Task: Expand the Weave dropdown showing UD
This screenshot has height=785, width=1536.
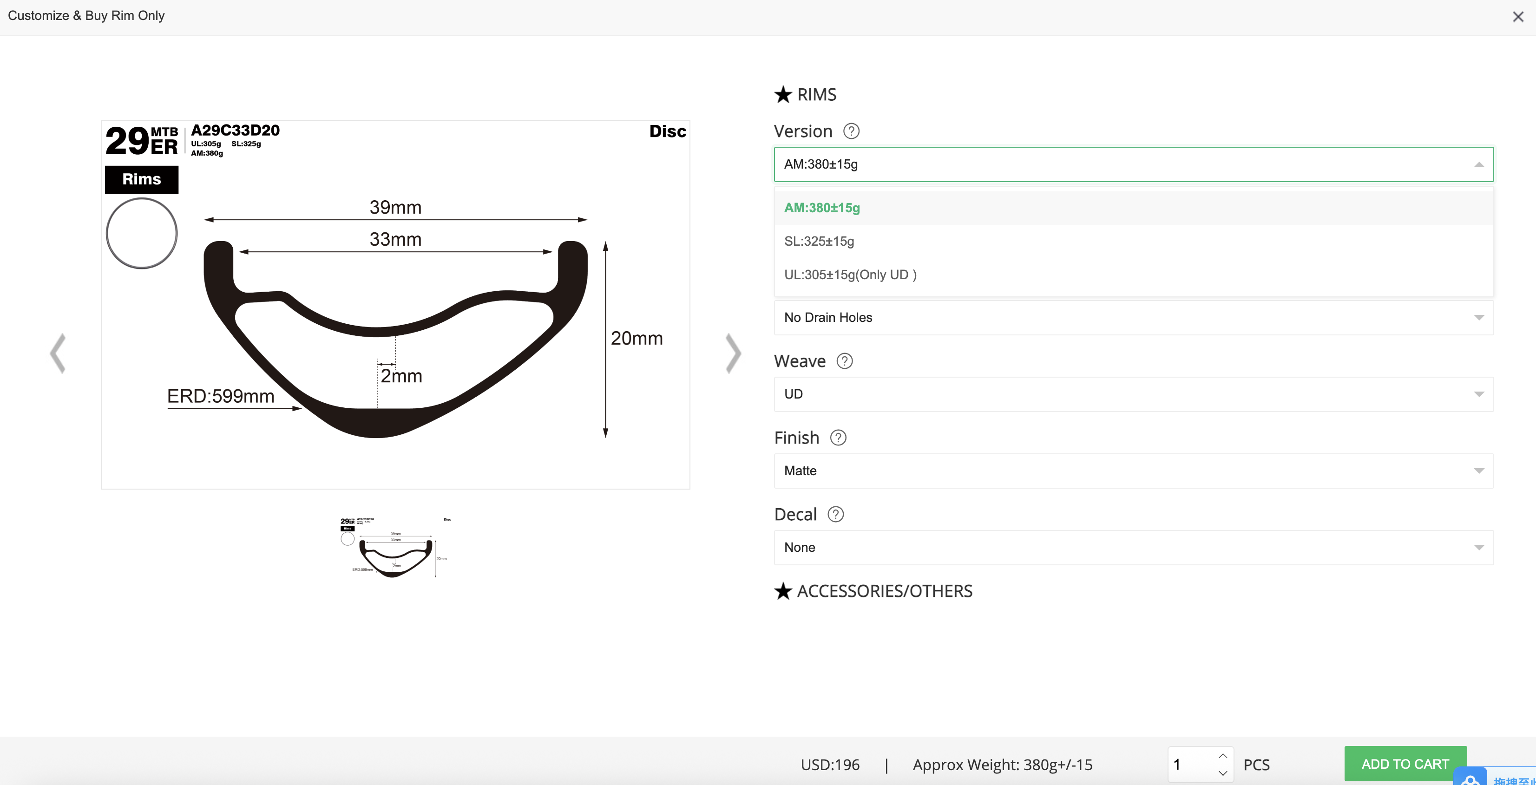Action: (1133, 394)
